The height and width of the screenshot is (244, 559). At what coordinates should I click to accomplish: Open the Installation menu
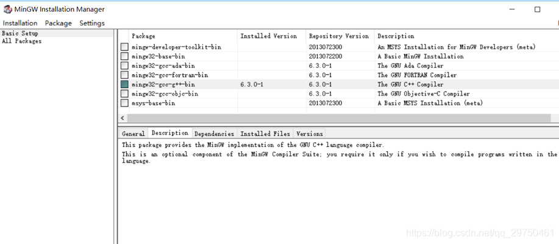(x=20, y=23)
